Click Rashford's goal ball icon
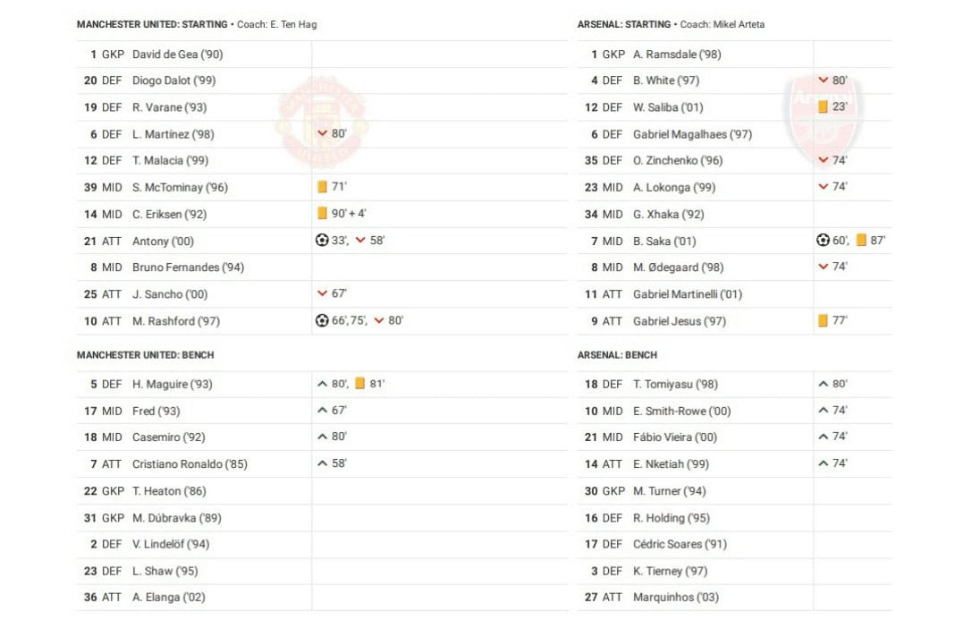955x637 pixels. pyautogui.click(x=322, y=320)
